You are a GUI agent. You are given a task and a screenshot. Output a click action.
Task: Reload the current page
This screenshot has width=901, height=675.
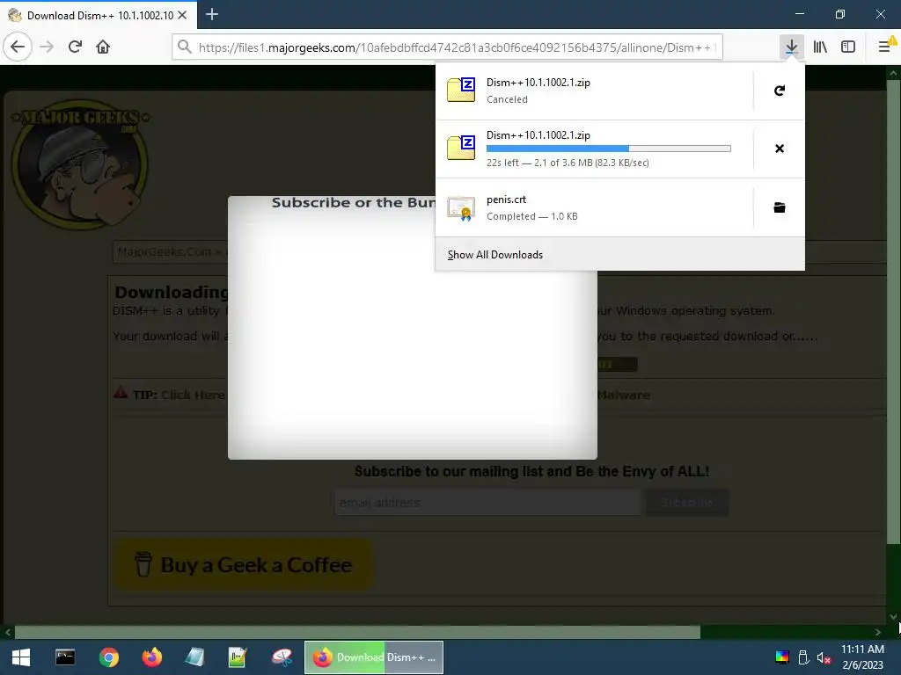75,47
